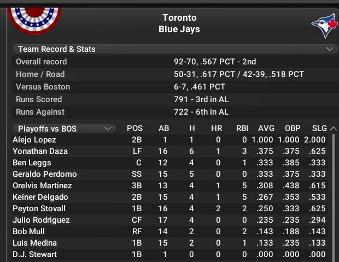Image resolution: width=339 pixels, height=262 pixels.
Task: Open Julio Rodriguez player profile
Action: 41,220
